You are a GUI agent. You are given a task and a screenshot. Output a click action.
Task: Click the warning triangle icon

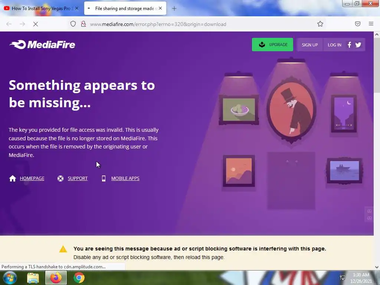63,249
